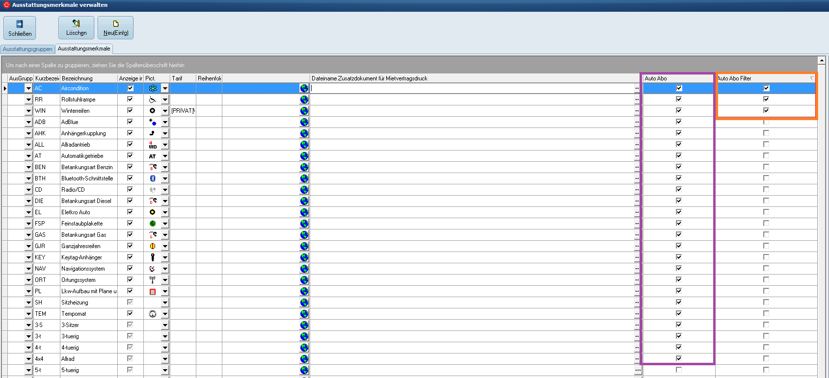
Task: Open the pictogram dropdown for Automatikgetriebe
Action: point(165,156)
